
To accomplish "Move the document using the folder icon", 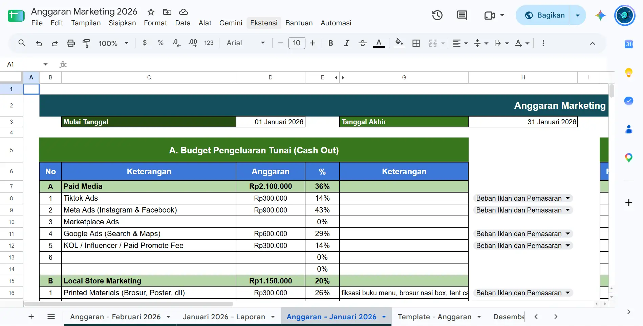I will pos(167,12).
